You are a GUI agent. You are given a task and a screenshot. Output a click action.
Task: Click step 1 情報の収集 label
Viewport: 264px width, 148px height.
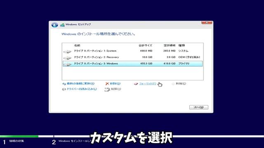click(x=16, y=141)
